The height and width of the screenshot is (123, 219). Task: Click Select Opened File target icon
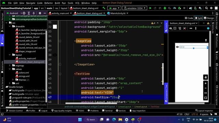coord(24,13)
